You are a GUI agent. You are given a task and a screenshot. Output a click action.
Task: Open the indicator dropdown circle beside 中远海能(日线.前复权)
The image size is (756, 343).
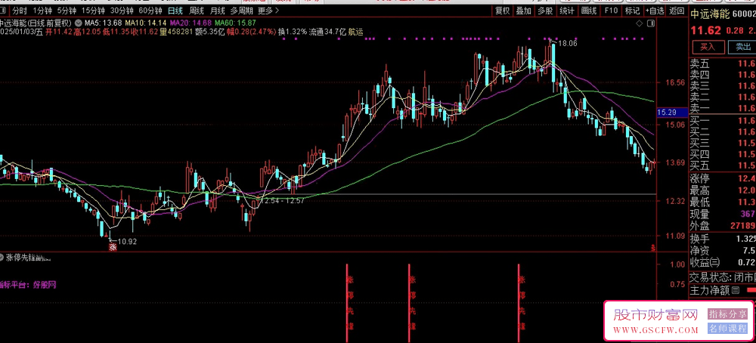[79, 23]
